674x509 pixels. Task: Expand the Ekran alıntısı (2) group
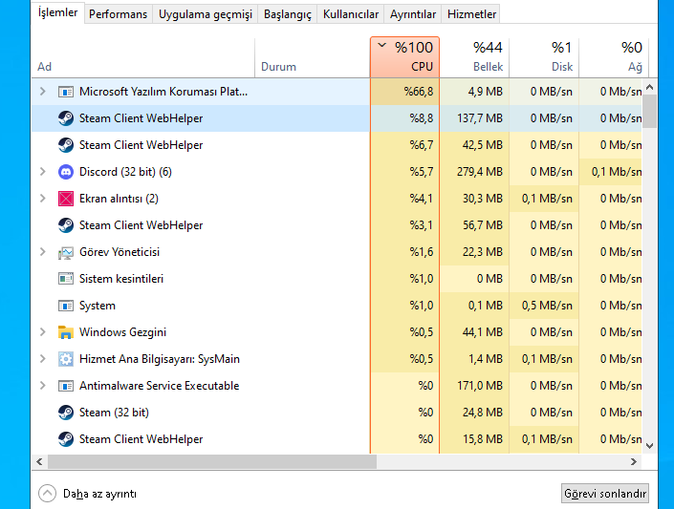point(43,199)
